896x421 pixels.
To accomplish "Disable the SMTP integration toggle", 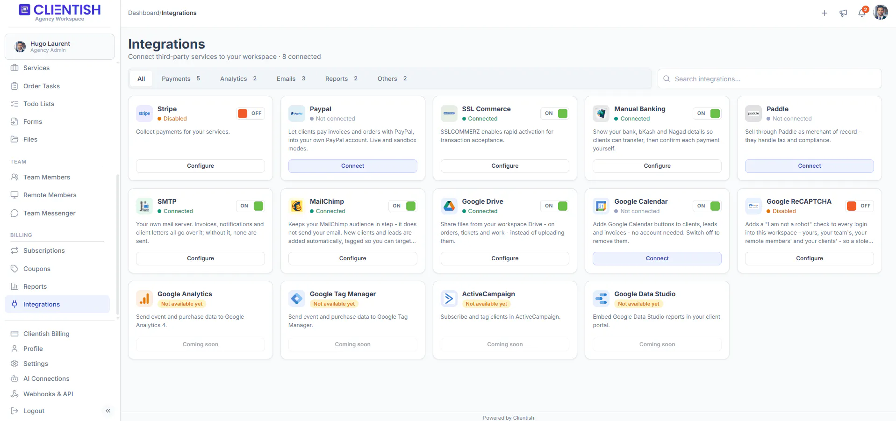I will coord(251,206).
